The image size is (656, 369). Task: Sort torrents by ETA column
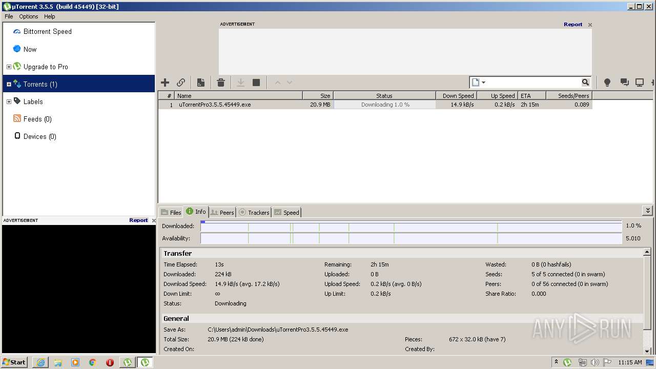tap(531, 95)
